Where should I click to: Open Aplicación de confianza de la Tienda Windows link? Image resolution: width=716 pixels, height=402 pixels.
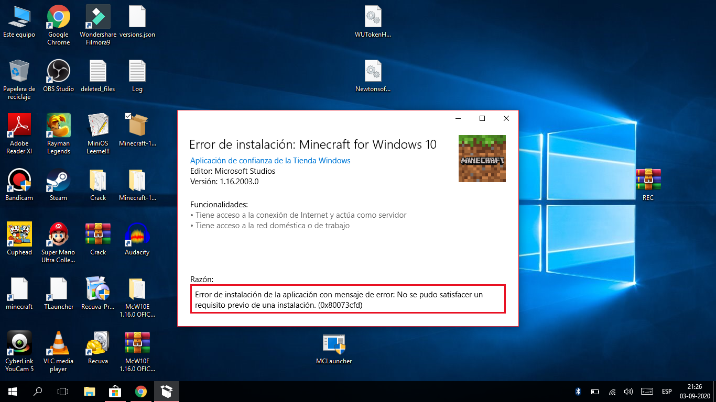pos(270,161)
